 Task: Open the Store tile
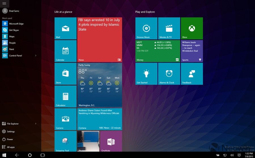65,74
